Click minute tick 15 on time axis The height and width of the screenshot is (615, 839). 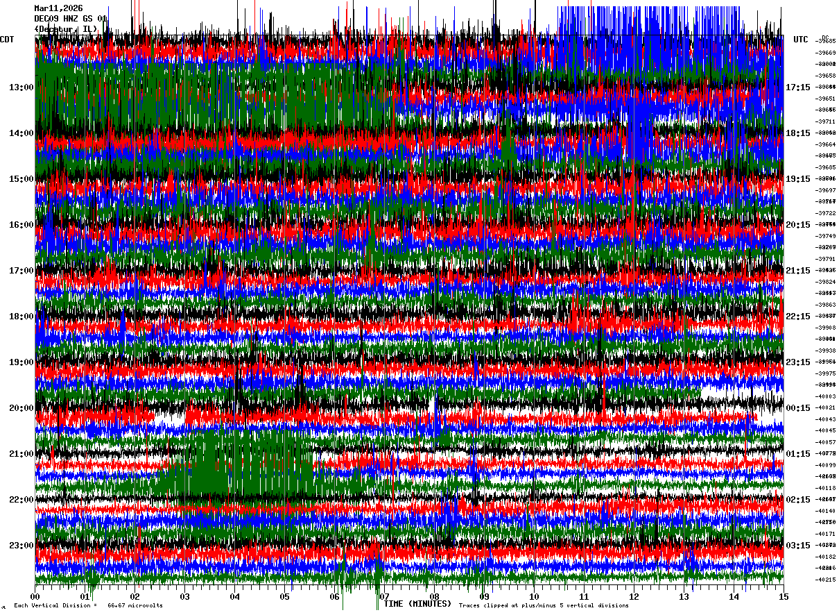click(783, 596)
